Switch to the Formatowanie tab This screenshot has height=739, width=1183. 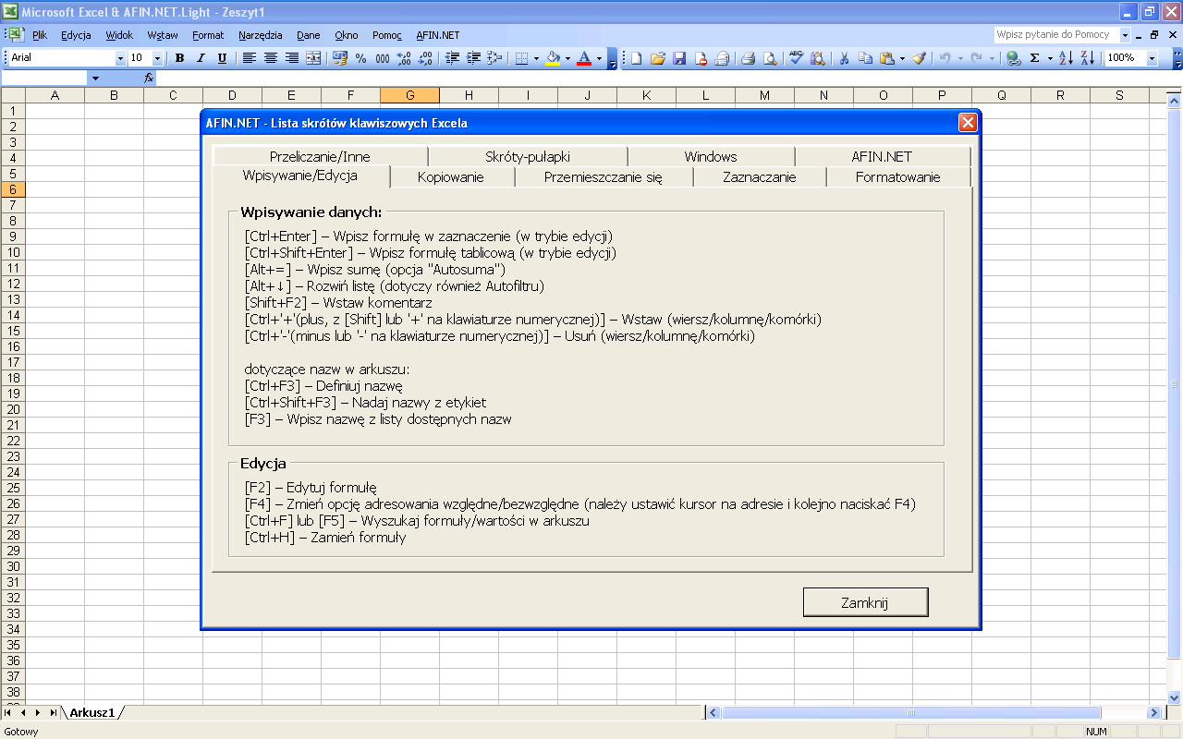[x=898, y=177]
